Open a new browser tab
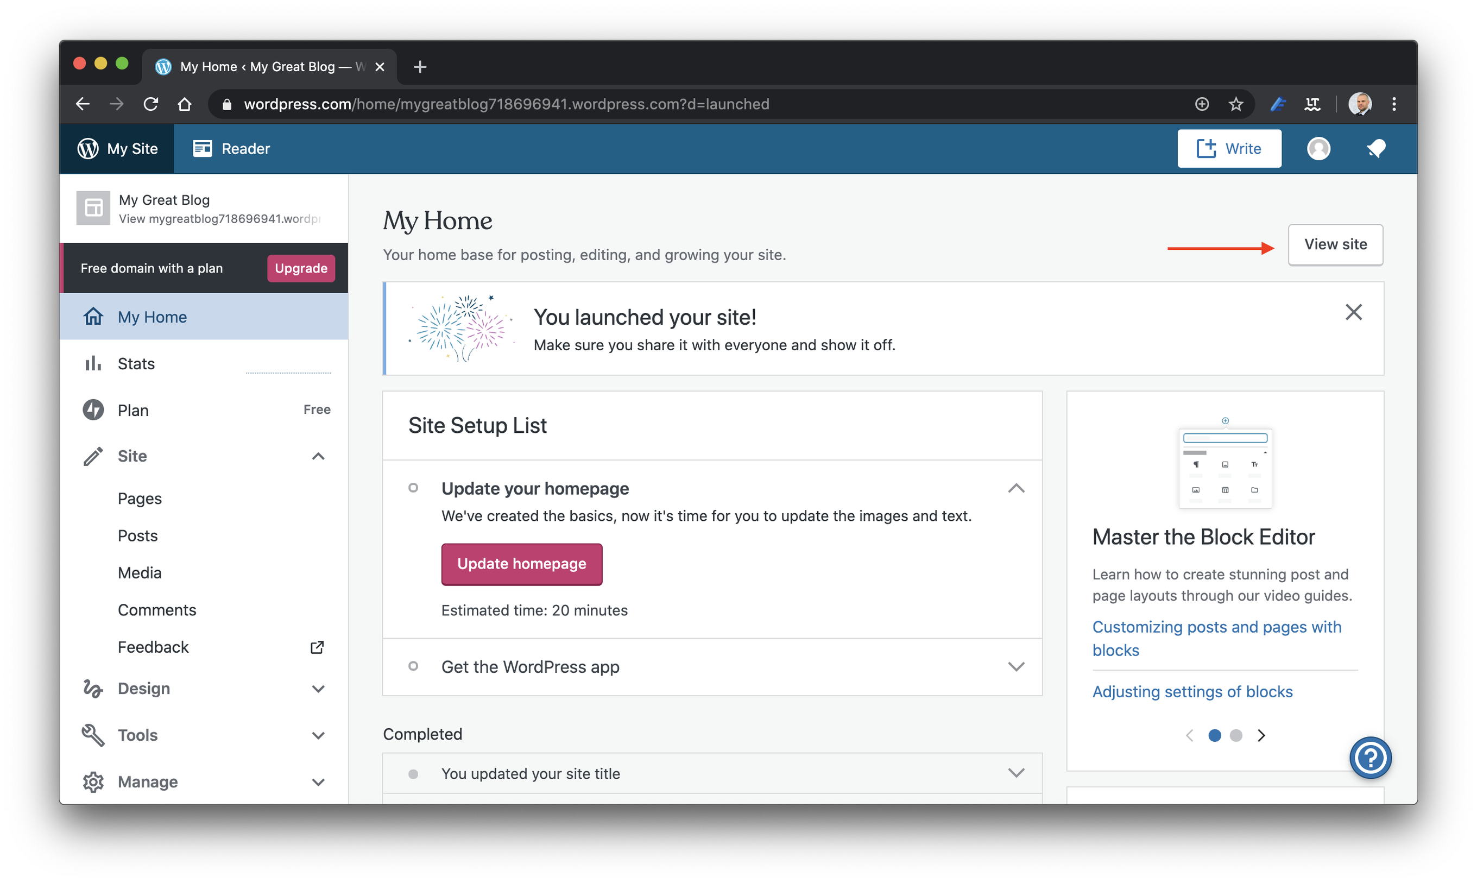 tap(420, 67)
